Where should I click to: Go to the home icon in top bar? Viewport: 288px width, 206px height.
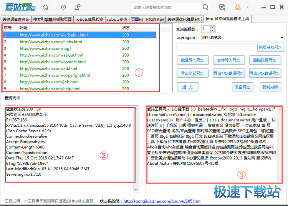point(46,7)
